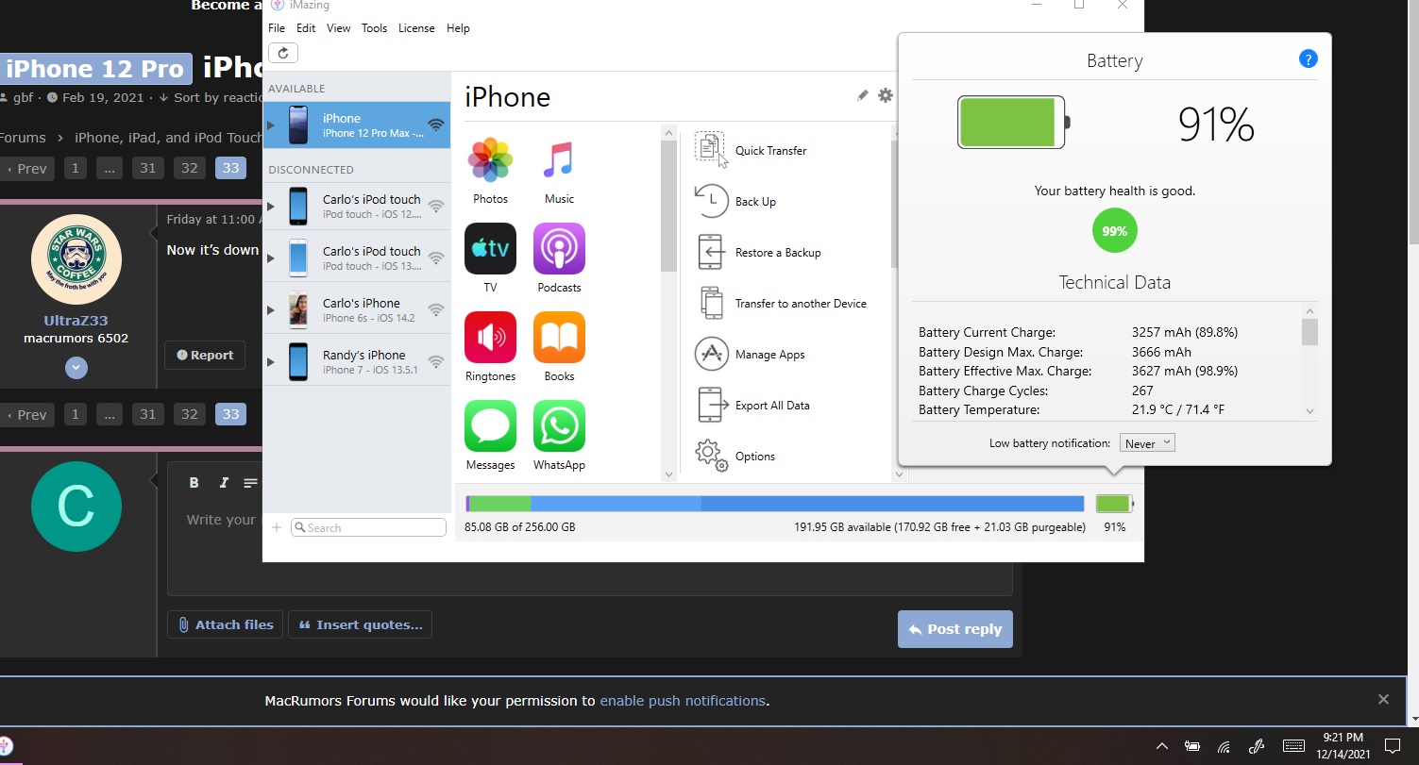This screenshot has width=1419, height=765.
Task: Click the iMazing device Search field
Action: coord(368,528)
